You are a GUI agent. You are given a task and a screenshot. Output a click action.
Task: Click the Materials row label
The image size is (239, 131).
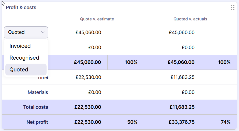(38, 92)
